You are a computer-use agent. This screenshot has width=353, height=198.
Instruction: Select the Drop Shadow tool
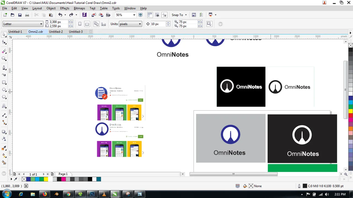[4, 132]
